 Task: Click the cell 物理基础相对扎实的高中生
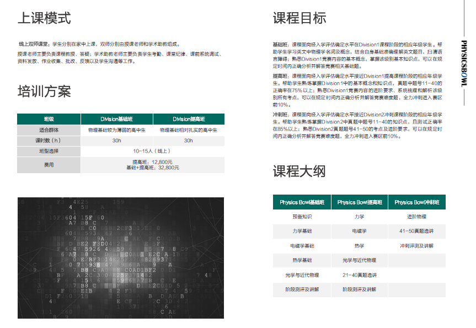(x=189, y=130)
